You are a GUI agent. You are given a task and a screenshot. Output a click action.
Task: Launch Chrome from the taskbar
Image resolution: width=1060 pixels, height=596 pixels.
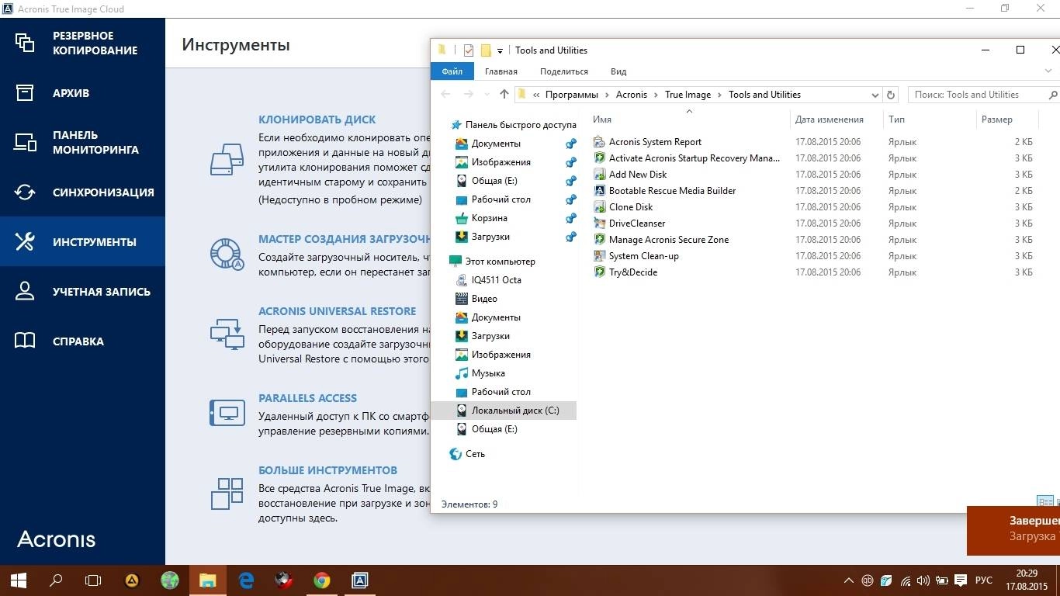coord(322,580)
